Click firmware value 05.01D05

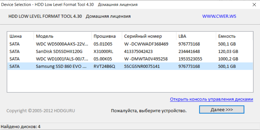(x=103, y=44)
